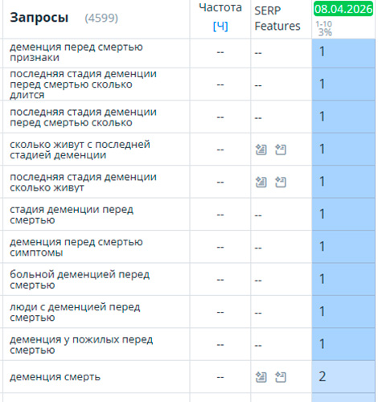
Task: Click position cell 2 for 'деменция смерть'
Action: click(x=343, y=376)
